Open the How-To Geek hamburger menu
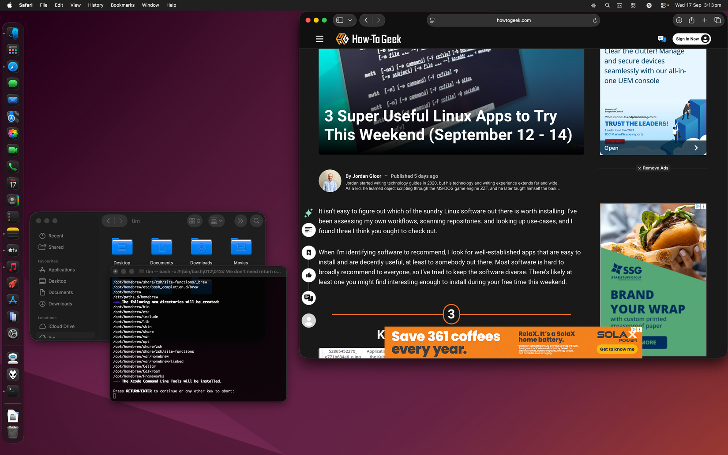Image resolution: width=728 pixels, height=455 pixels. (319, 39)
